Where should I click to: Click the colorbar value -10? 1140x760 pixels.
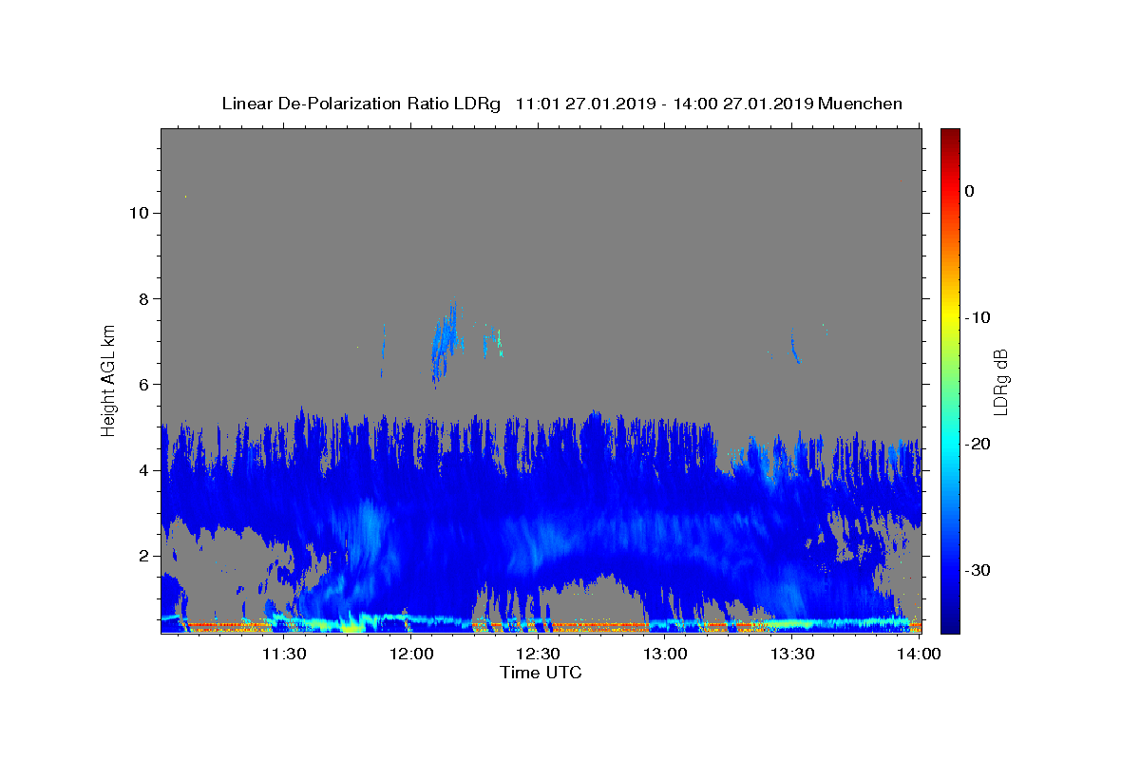point(978,317)
